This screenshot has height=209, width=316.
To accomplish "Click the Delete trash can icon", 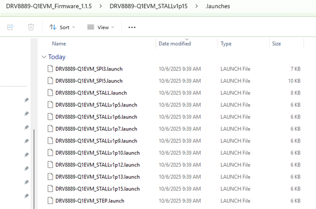I will 31,27.
